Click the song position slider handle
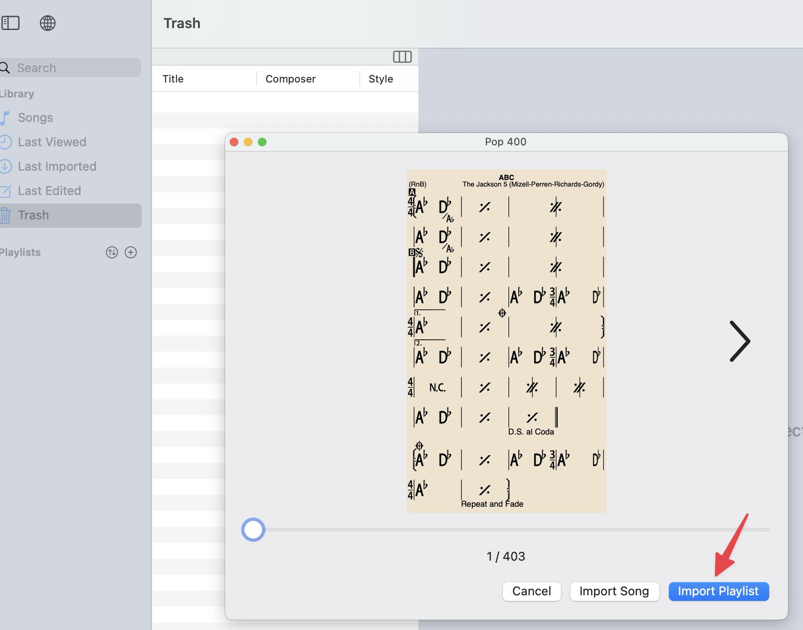Screen dimensions: 803x630 pos(253,530)
